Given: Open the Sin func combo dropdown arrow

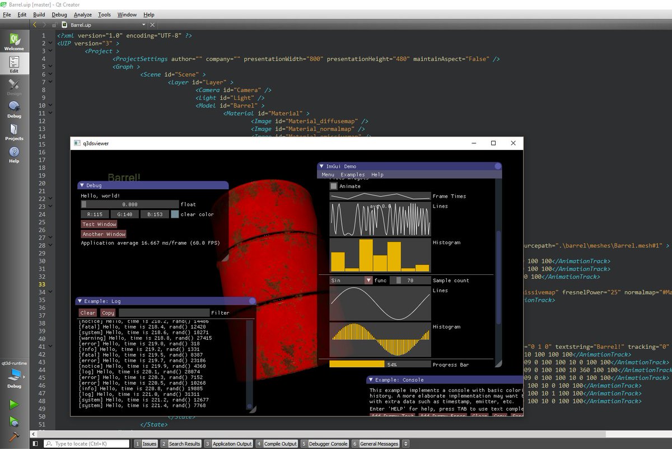Looking at the screenshot, I should [368, 280].
